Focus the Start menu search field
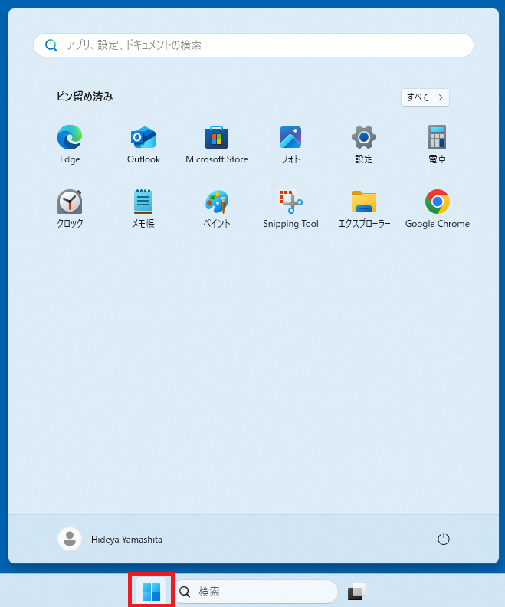 point(254,45)
